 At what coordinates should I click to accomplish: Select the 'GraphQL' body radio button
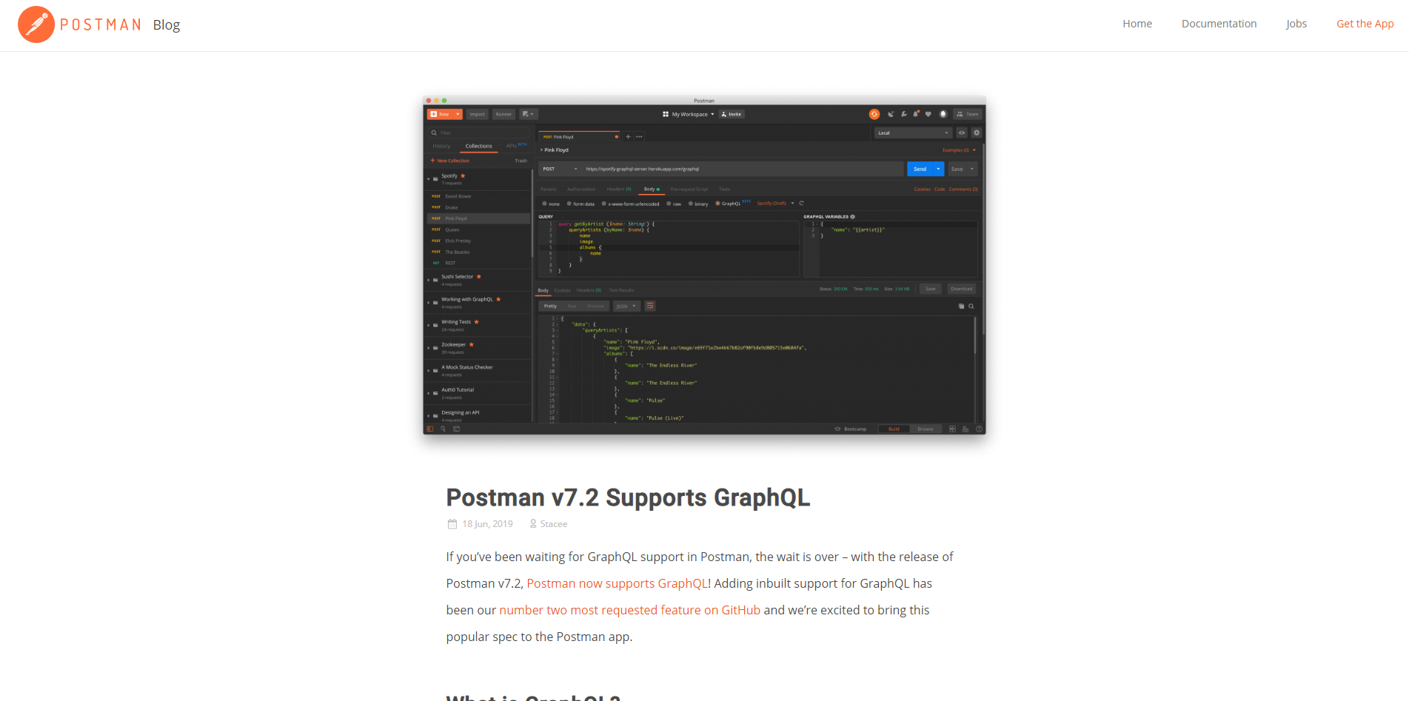(x=717, y=204)
